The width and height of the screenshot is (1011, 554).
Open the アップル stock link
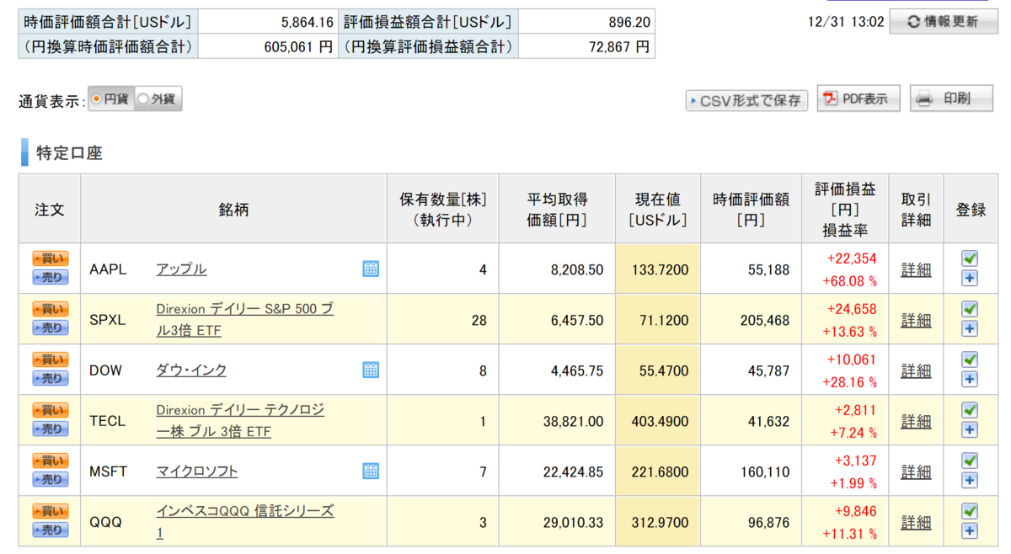click(181, 269)
